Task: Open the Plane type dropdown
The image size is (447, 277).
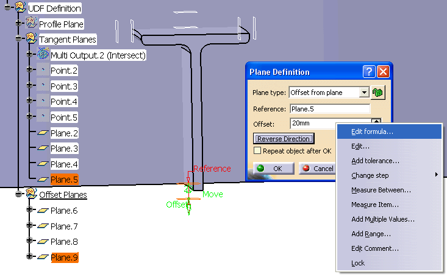Action: [x=364, y=93]
